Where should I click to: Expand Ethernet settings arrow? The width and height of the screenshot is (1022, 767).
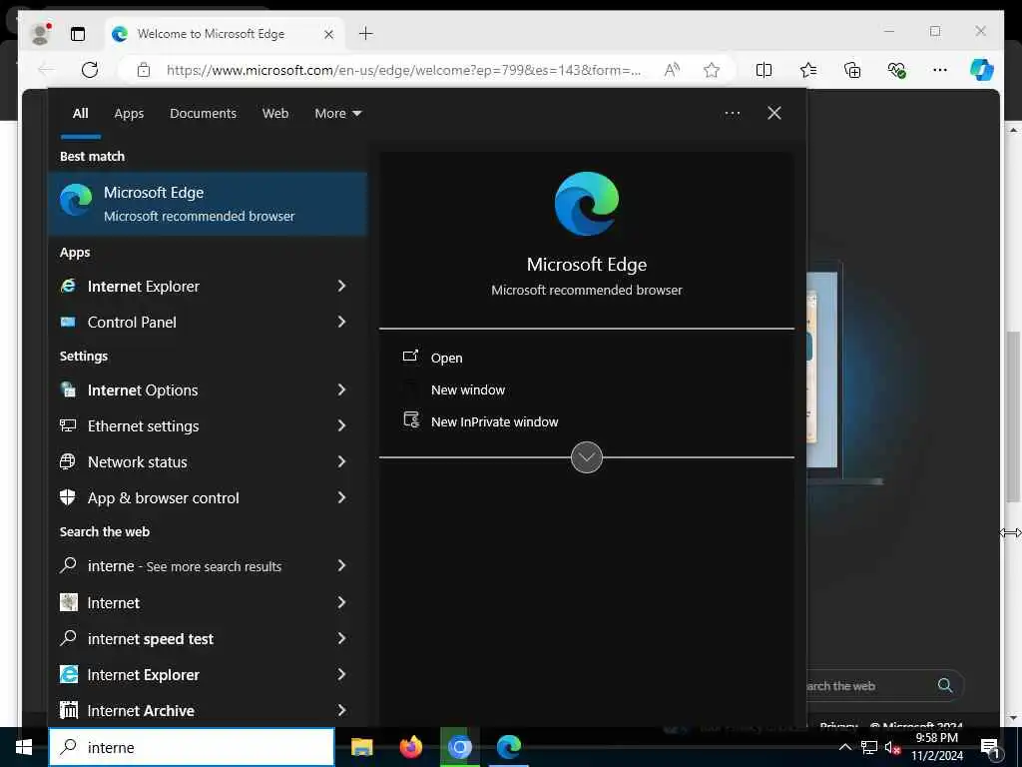pos(341,425)
